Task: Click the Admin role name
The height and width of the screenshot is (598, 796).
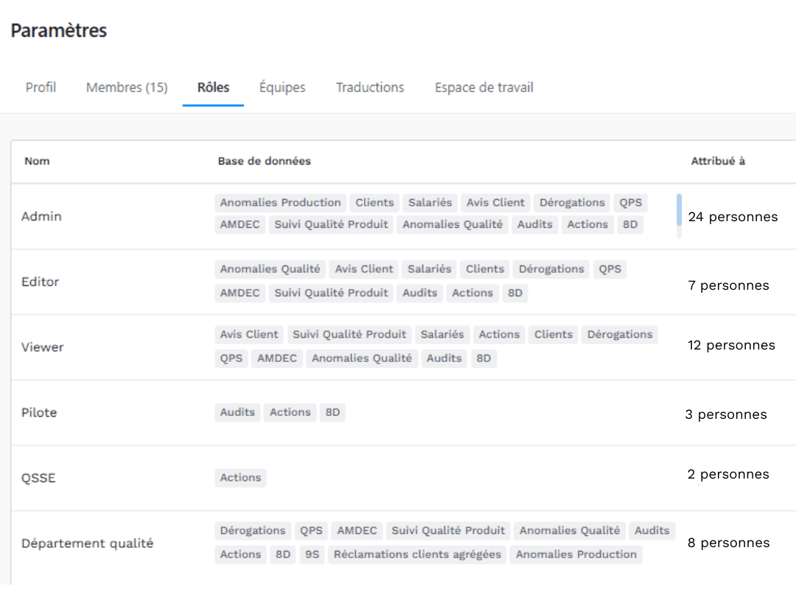Action: [41, 217]
